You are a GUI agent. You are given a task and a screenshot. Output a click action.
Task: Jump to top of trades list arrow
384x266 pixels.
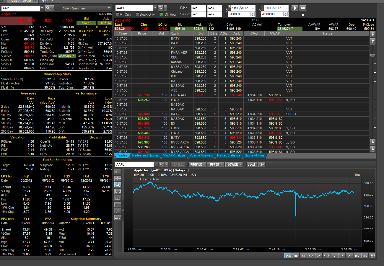pyautogui.click(x=373, y=35)
